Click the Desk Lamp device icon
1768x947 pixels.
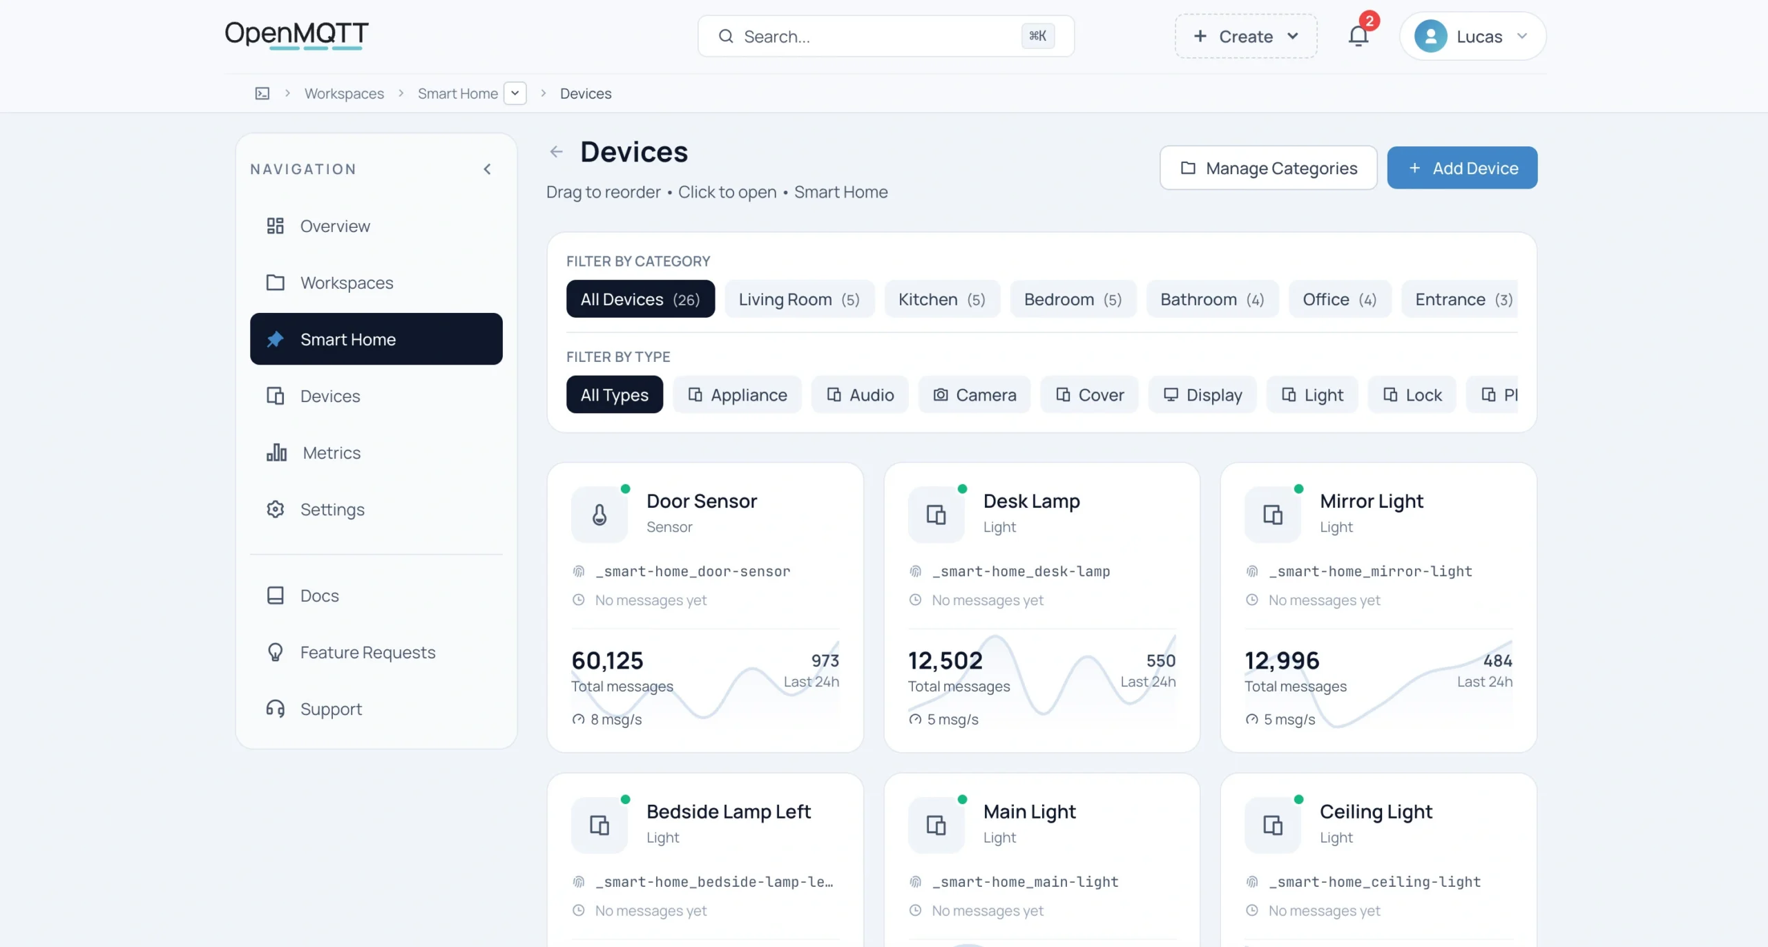(936, 515)
